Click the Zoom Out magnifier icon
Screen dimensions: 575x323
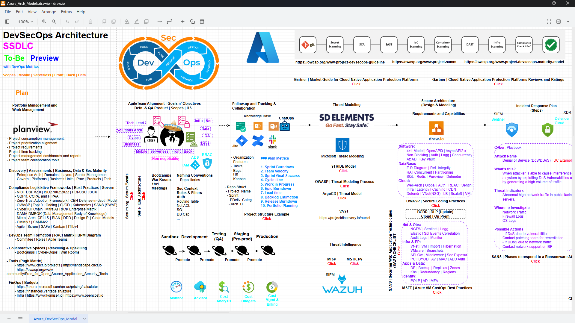54,22
